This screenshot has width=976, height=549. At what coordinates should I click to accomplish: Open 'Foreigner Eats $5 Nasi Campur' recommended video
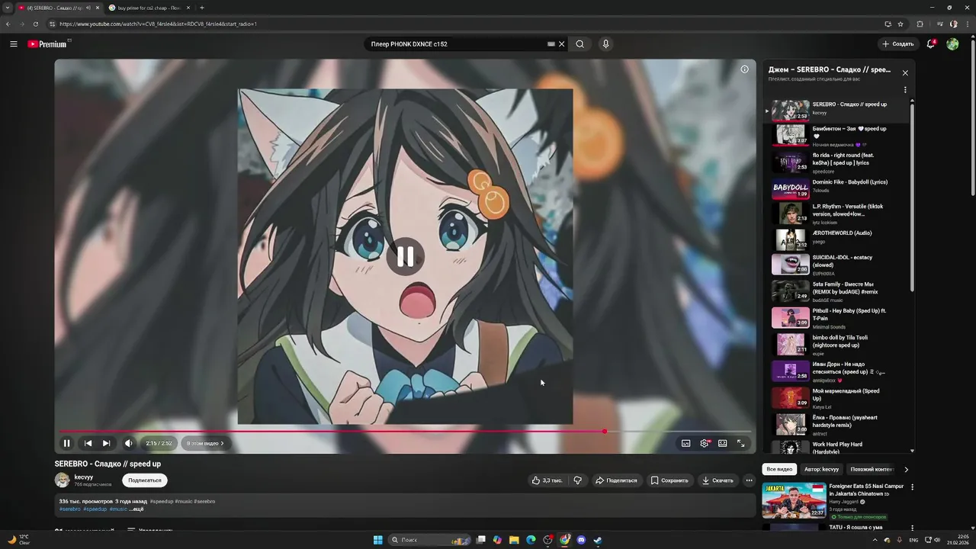834,500
